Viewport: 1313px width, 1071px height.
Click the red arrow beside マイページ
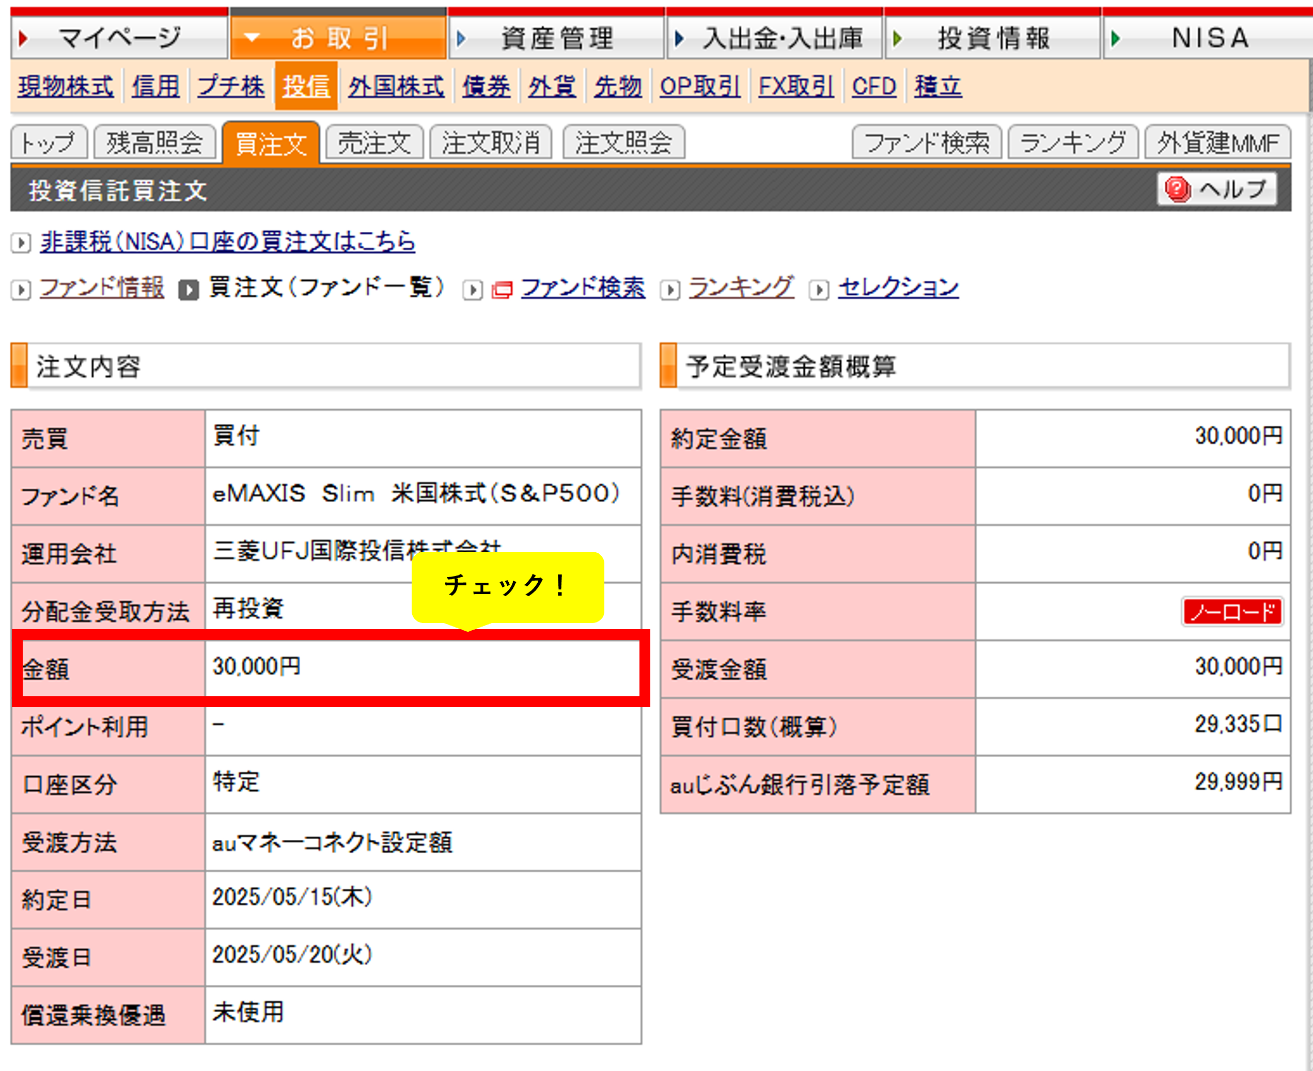pyautogui.click(x=23, y=39)
